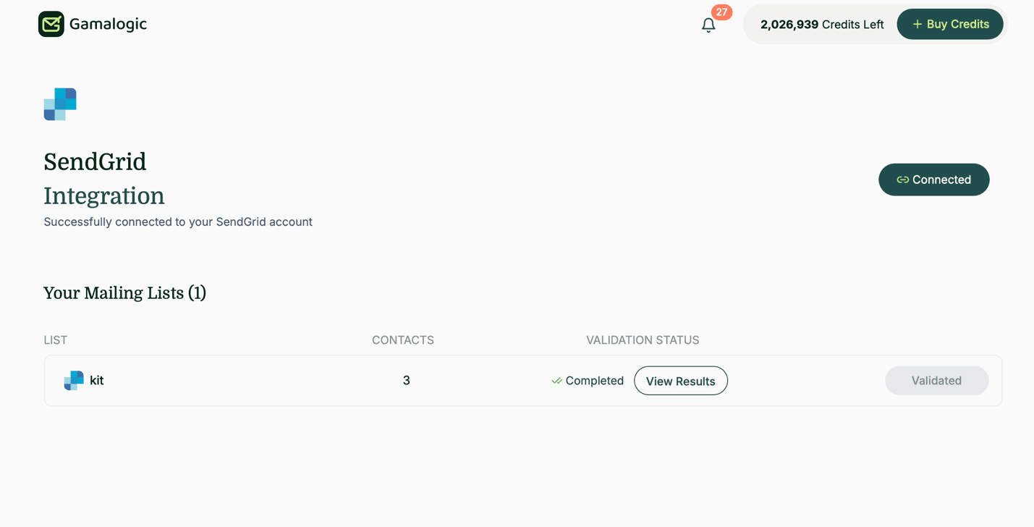Click the 2,026,939 Credits Left display
Viewport: 1034px width, 527px height.
(x=821, y=24)
